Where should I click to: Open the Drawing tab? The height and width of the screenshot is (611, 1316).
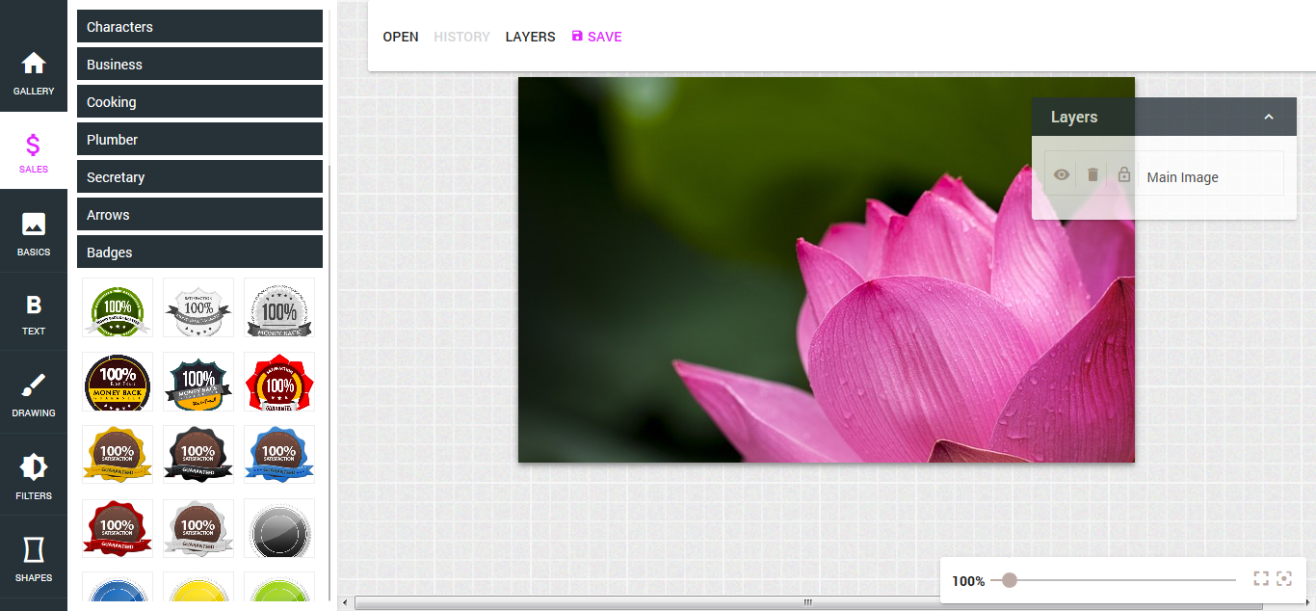tap(34, 393)
